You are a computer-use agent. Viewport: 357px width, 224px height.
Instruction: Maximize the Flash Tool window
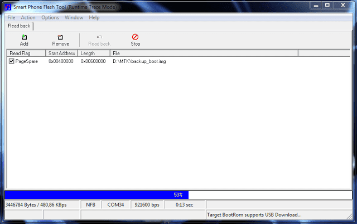[327, 6]
